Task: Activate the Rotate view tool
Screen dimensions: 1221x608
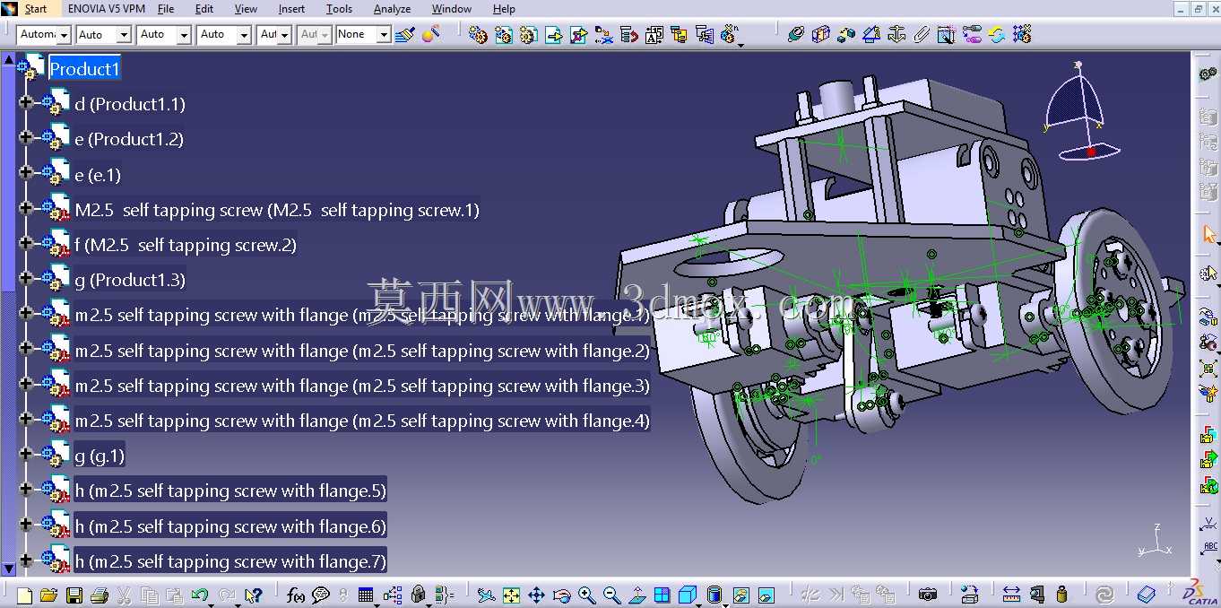Action: (561, 595)
